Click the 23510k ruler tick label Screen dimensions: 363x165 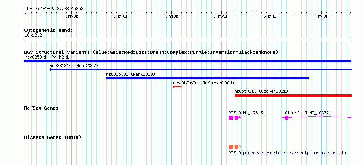click(171, 16)
